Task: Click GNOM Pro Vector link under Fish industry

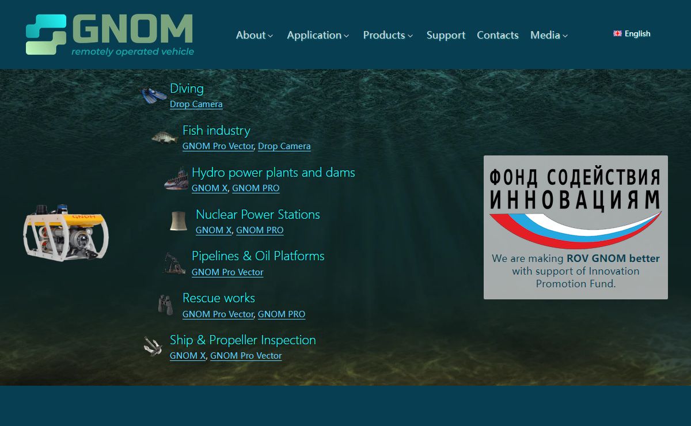Action: click(218, 146)
